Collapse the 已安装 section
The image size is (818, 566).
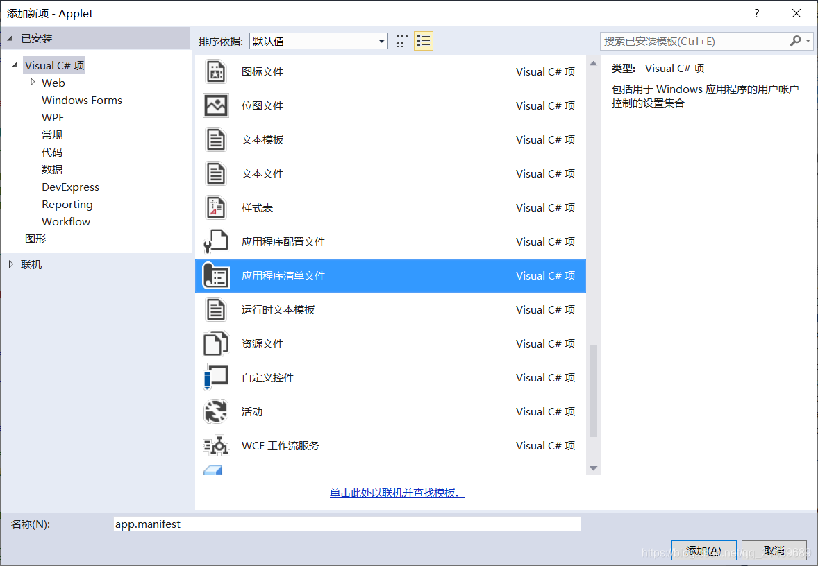pyautogui.click(x=10, y=39)
